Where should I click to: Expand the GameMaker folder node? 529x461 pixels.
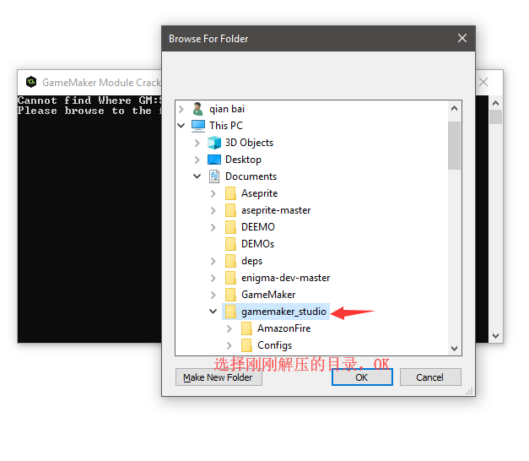[213, 295]
